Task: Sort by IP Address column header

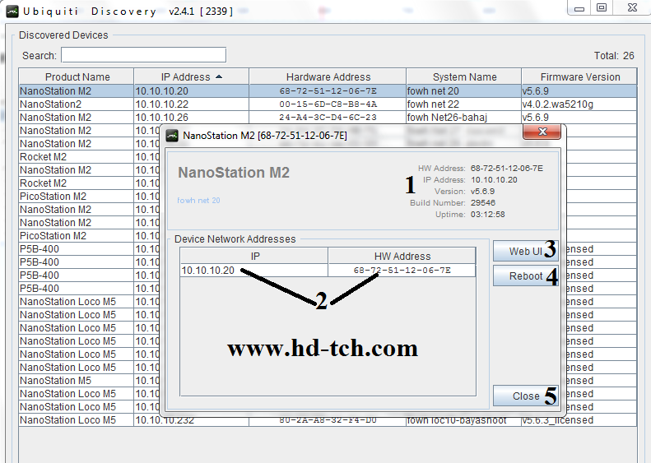Action: click(x=191, y=76)
